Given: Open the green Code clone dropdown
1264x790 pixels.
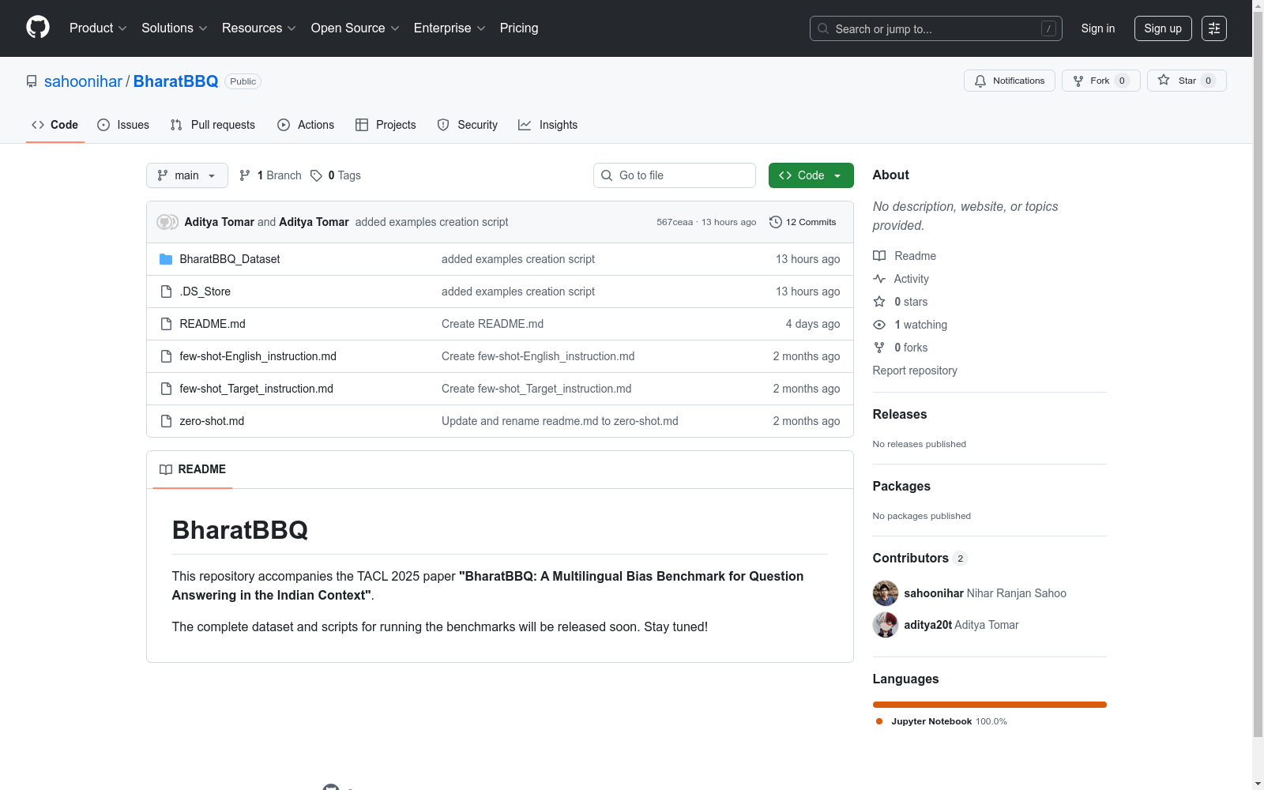Looking at the screenshot, I should 811,175.
